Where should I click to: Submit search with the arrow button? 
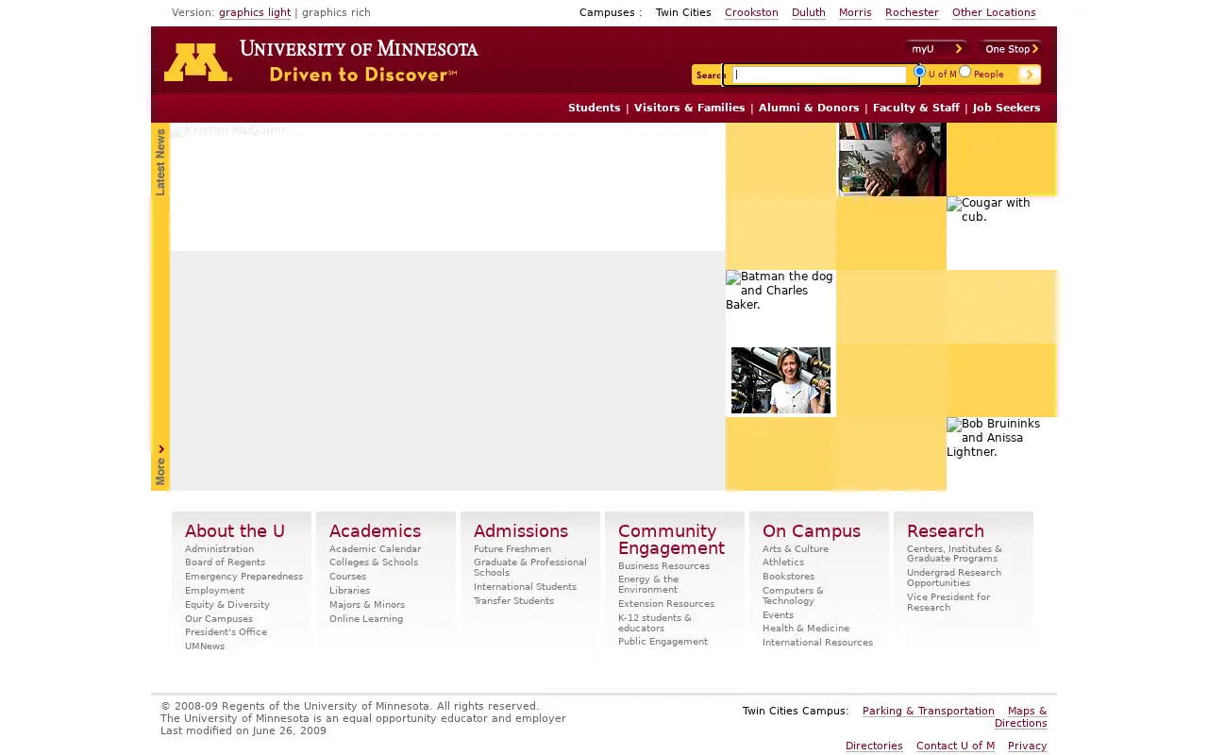pos(1029,75)
